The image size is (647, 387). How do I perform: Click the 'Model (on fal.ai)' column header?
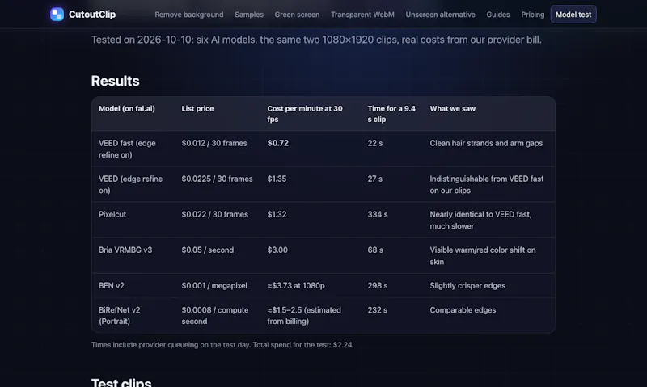pos(127,109)
